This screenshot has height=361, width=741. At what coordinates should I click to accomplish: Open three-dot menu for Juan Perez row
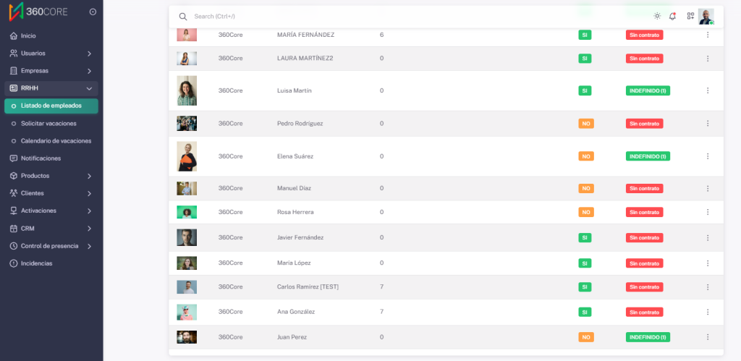(708, 337)
